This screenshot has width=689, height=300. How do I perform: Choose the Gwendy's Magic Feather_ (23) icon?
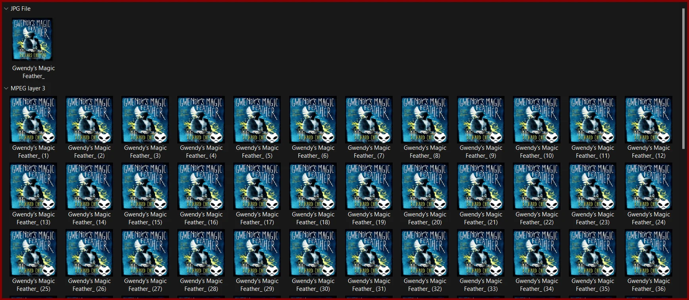point(593,186)
